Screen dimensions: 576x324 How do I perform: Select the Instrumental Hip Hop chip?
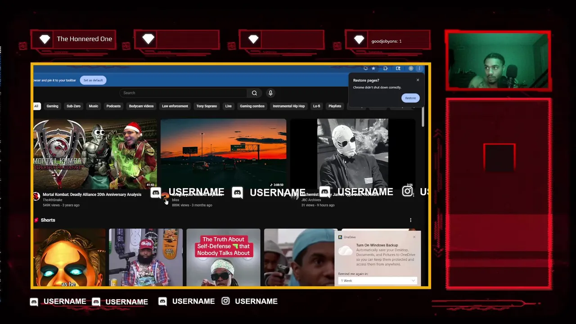coord(289,106)
